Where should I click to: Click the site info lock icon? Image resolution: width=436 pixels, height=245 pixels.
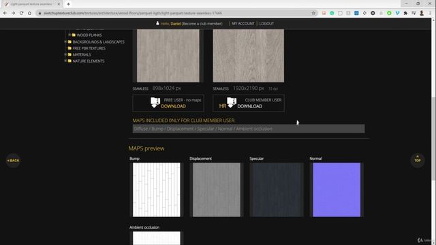point(40,13)
